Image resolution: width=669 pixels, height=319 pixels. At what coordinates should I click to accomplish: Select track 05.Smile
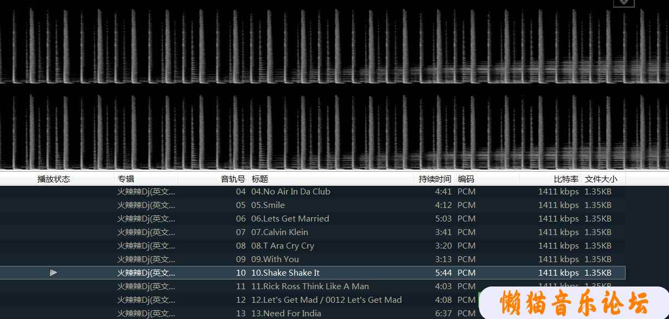(x=268, y=205)
